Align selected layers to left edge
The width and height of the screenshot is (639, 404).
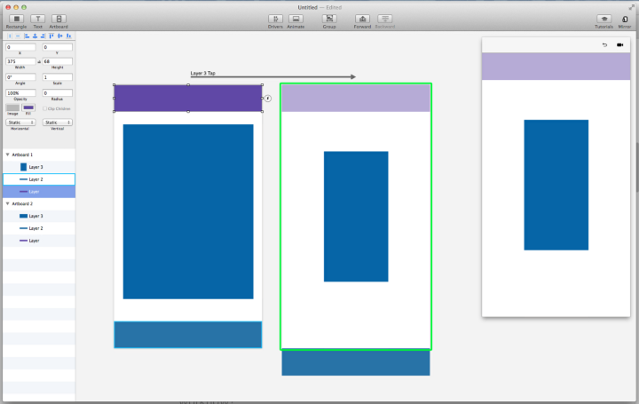tap(27, 36)
